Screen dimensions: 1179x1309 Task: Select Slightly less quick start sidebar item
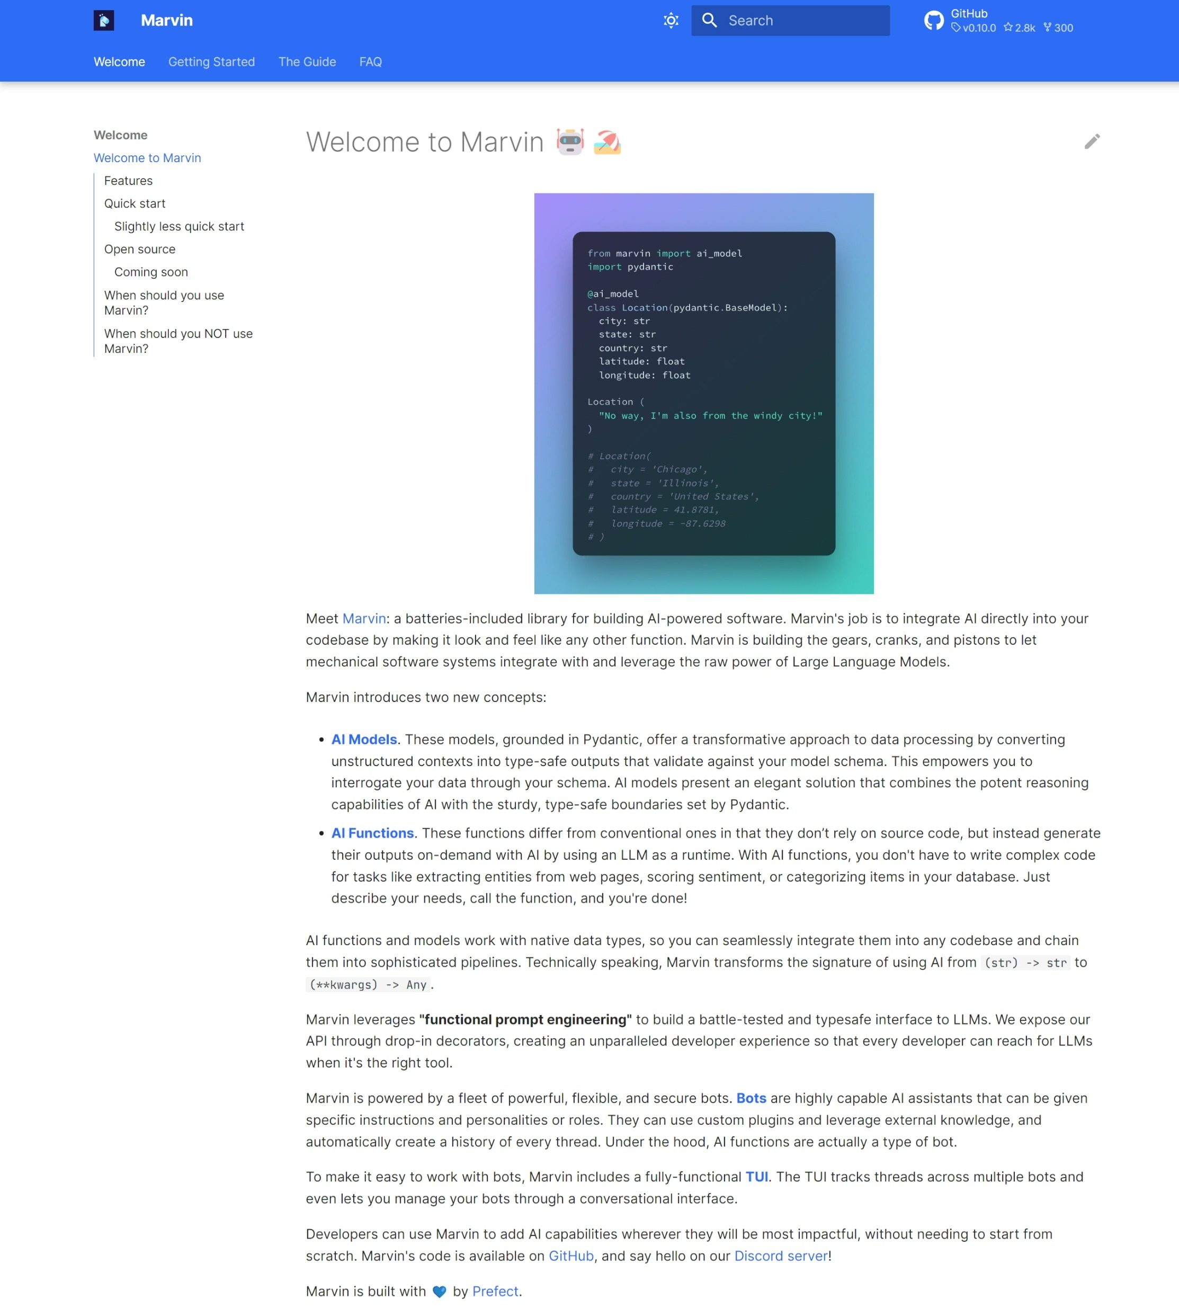[x=179, y=226]
